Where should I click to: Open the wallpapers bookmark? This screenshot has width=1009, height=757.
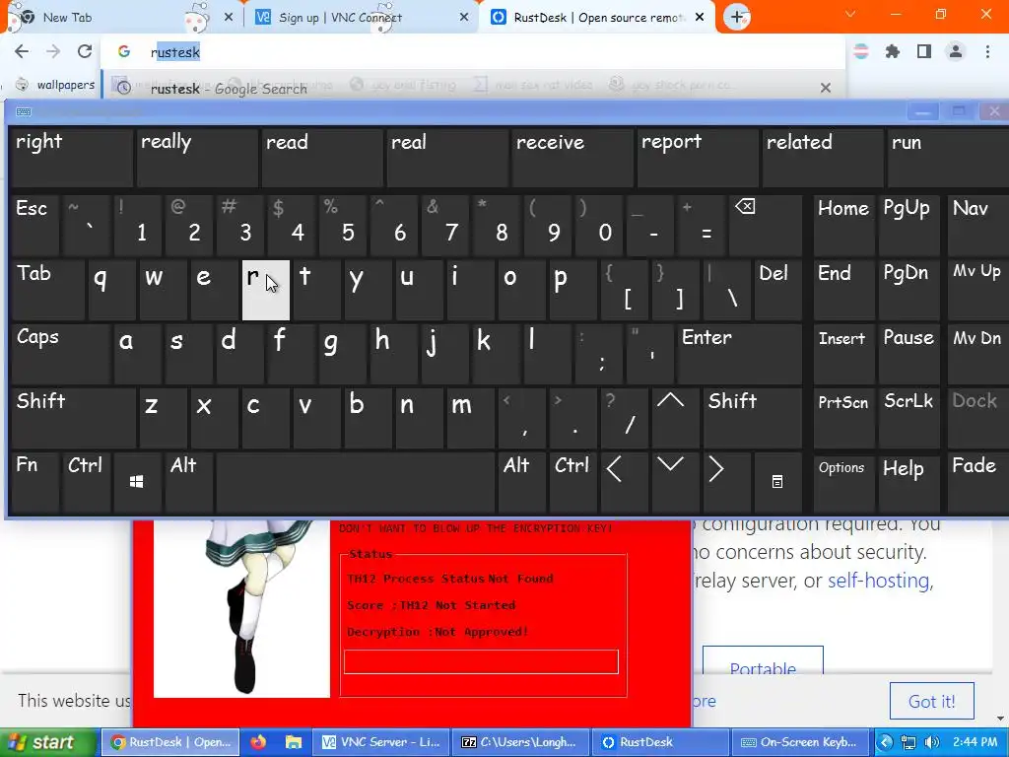(x=55, y=85)
